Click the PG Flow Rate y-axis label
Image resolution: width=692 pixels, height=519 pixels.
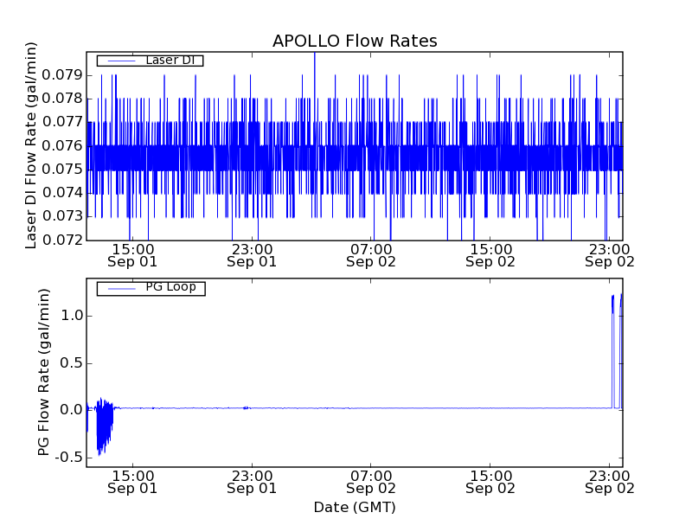pos(43,373)
